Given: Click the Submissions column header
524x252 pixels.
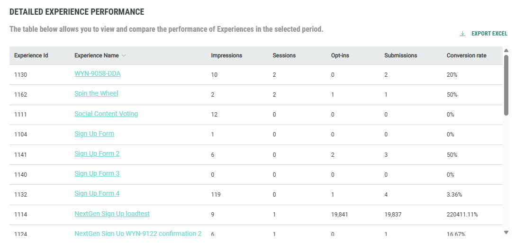Looking at the screenshot, I should click(x=400, y=55).
